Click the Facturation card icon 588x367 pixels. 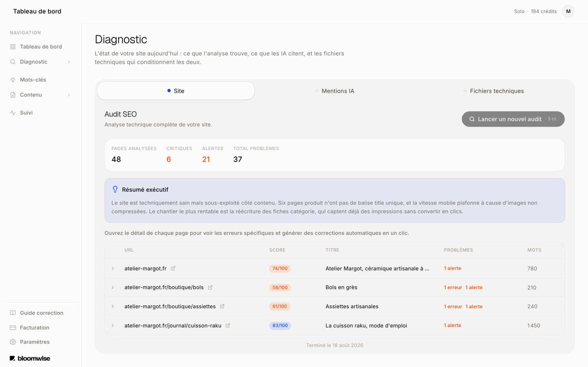(x=13, y=328)
